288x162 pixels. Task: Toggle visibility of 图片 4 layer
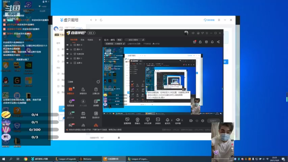[x=67, y=45]
